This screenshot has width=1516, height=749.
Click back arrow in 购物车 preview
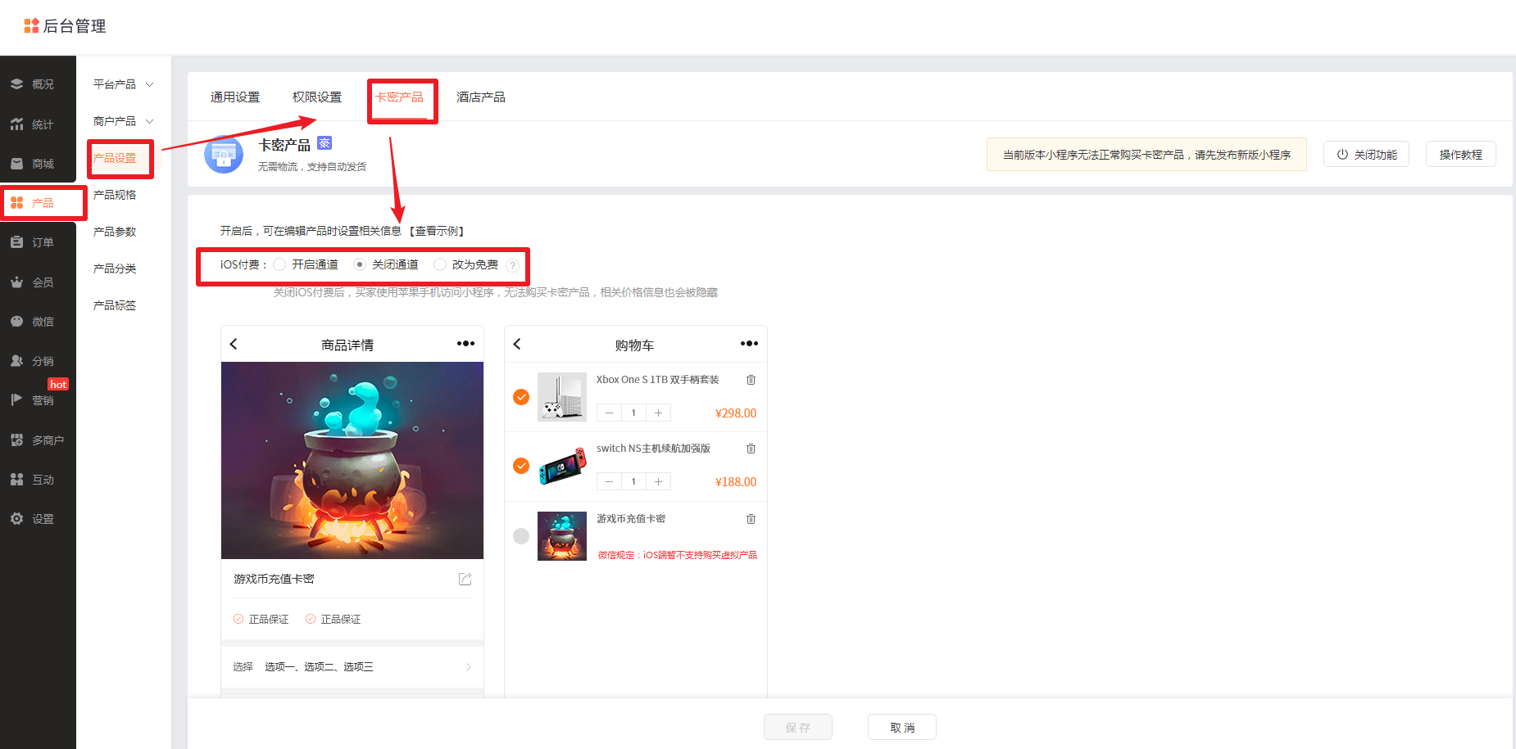517,344
